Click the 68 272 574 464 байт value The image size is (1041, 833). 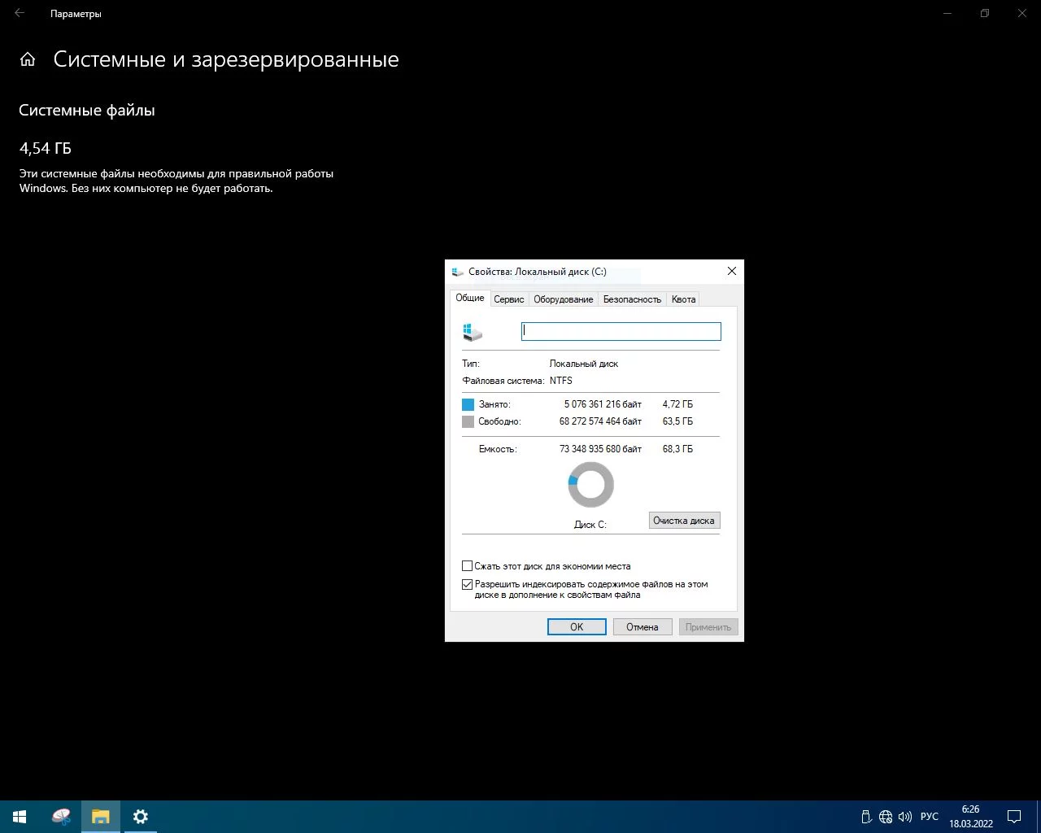click(600, 421)
